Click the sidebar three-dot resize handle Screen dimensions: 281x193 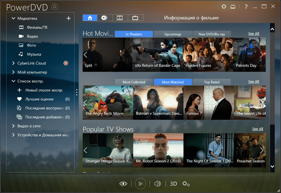click(77, 92)
